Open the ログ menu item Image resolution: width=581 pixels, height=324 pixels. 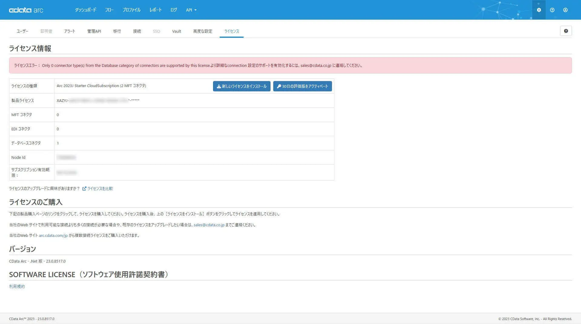(174, 10)
